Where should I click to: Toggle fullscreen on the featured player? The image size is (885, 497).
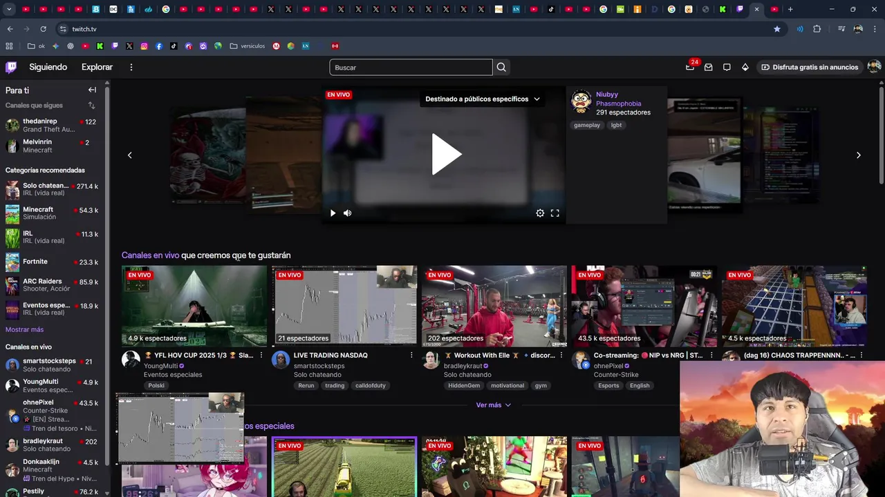point(555,213)
